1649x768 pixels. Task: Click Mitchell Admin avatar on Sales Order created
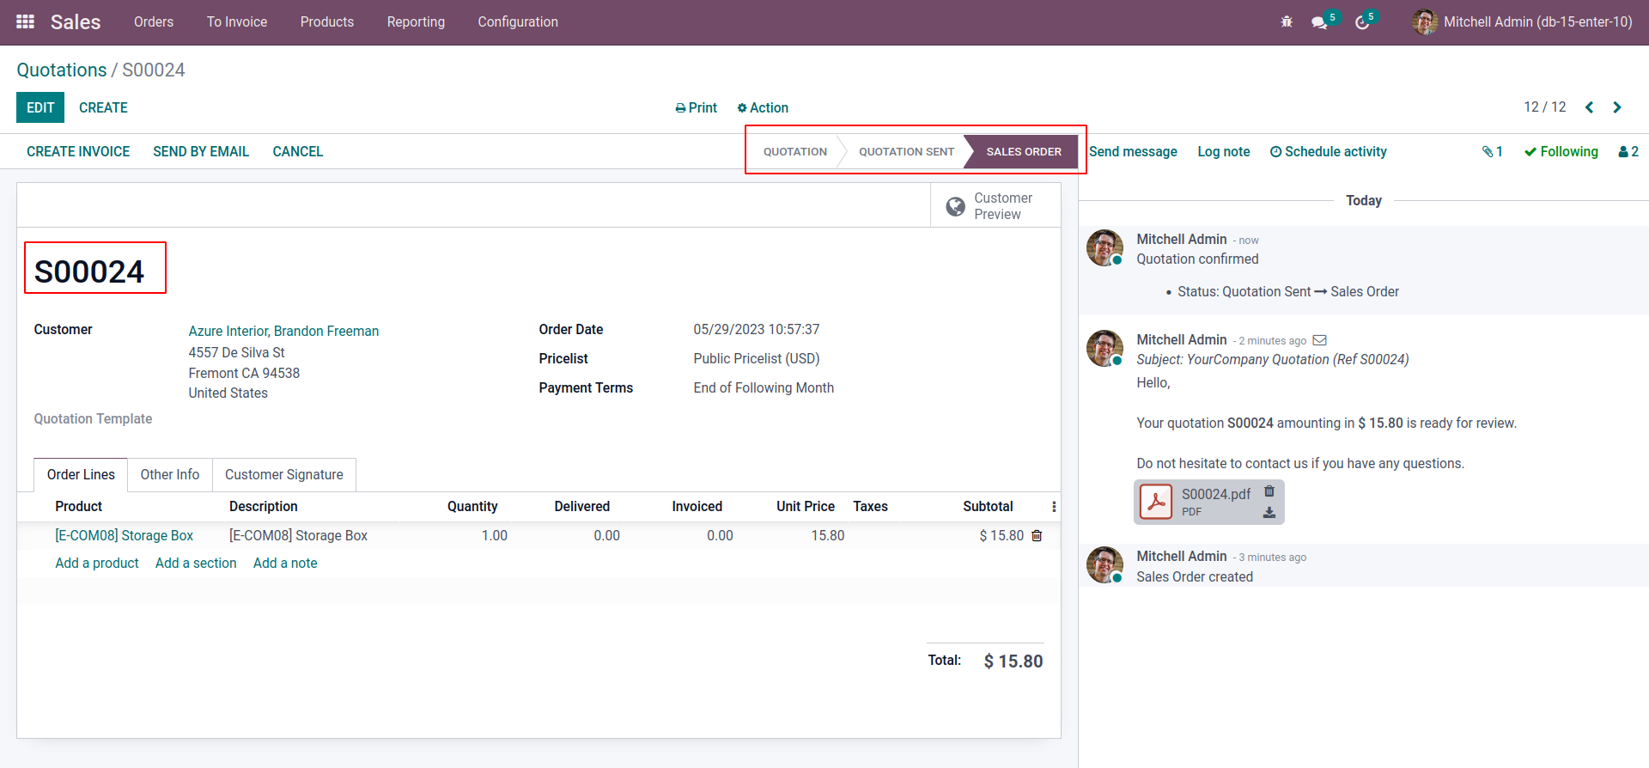click(x=1104, y=565)
